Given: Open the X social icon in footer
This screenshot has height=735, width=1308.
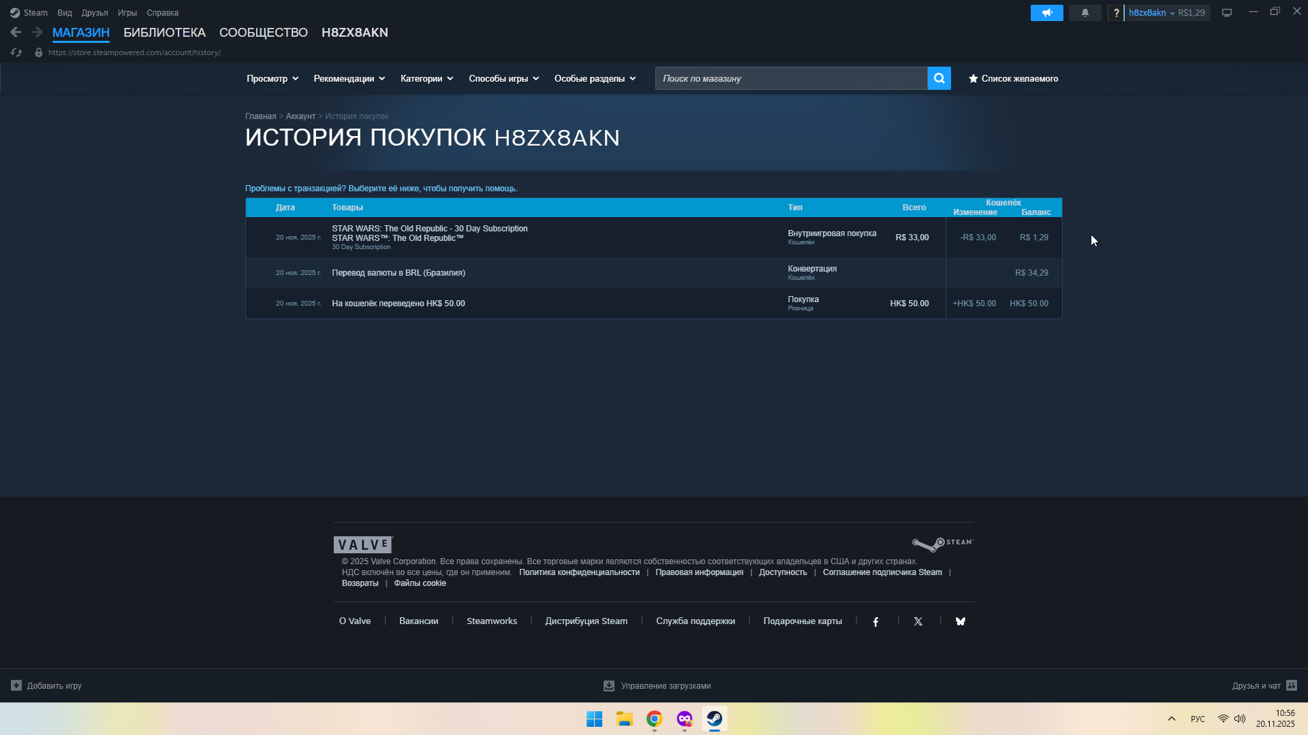Looking at the screenshot, I should click(918, 621).
